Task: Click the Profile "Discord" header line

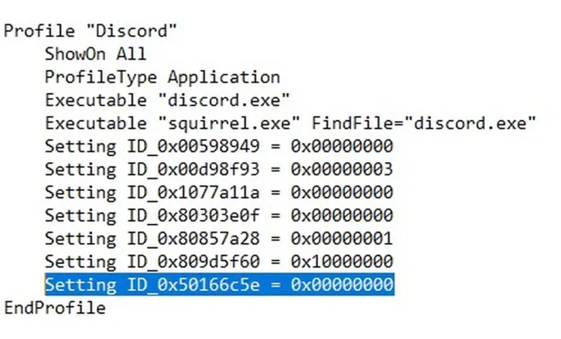Action: coord(90,31)
